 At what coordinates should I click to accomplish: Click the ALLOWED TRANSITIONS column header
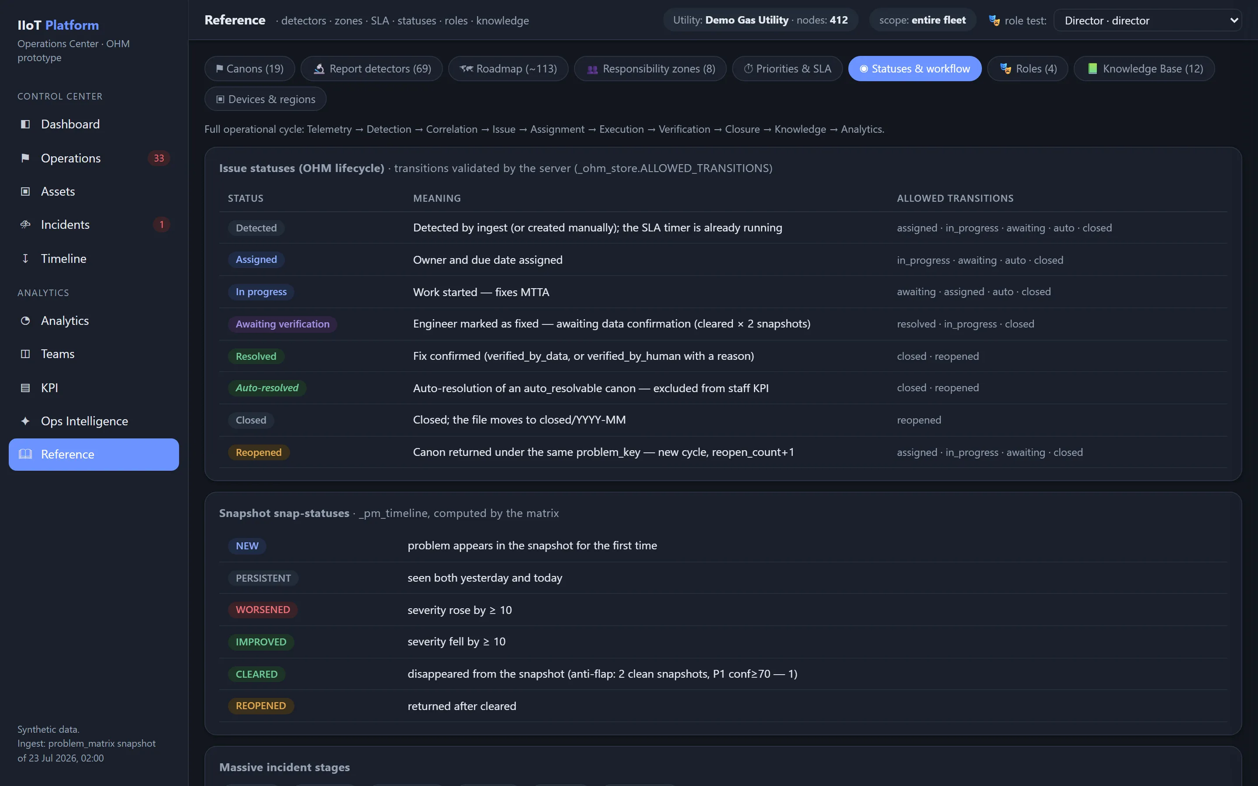(x=955, y=198)
